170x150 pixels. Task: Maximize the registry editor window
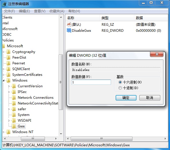coord(151,3)
